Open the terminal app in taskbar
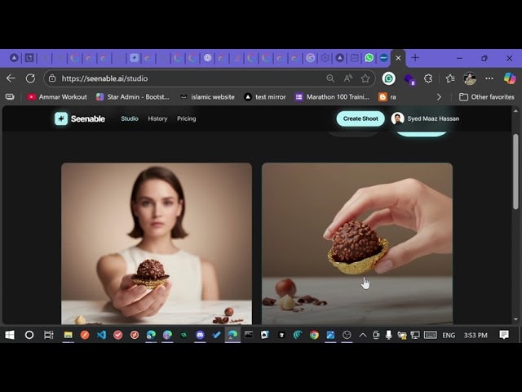This screenshot has height=392, width=522. pyautogui.click(x=249, y=335)
